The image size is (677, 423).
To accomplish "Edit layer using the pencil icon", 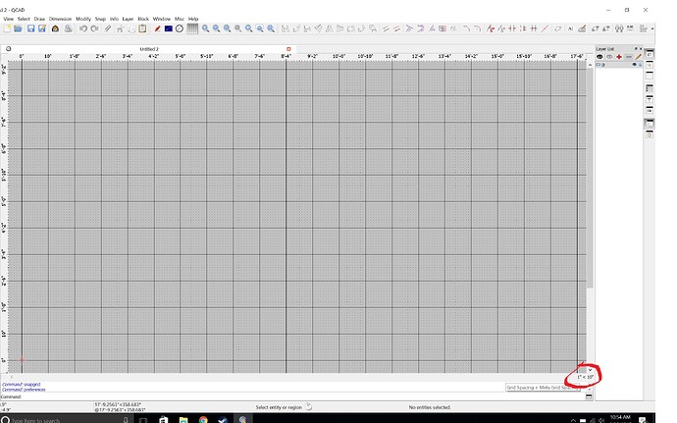I will point(638,57).
